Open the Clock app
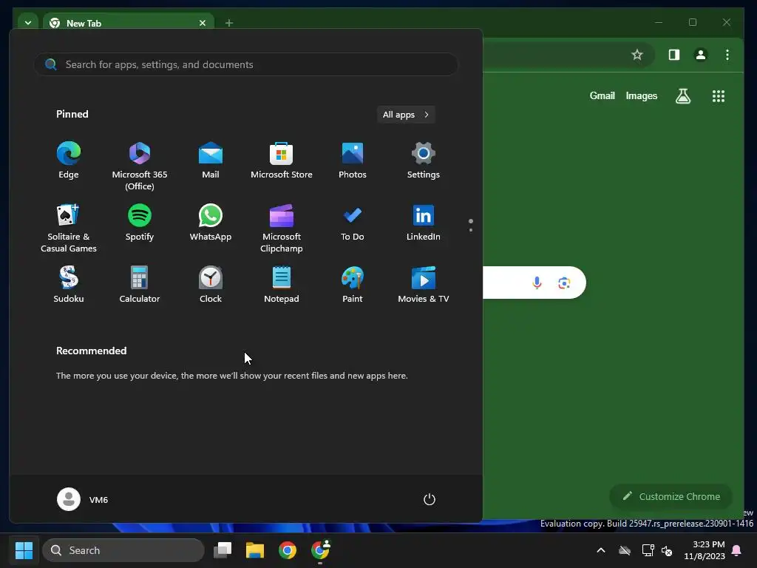This screenshot has width=757, height=568. [211, 285]
